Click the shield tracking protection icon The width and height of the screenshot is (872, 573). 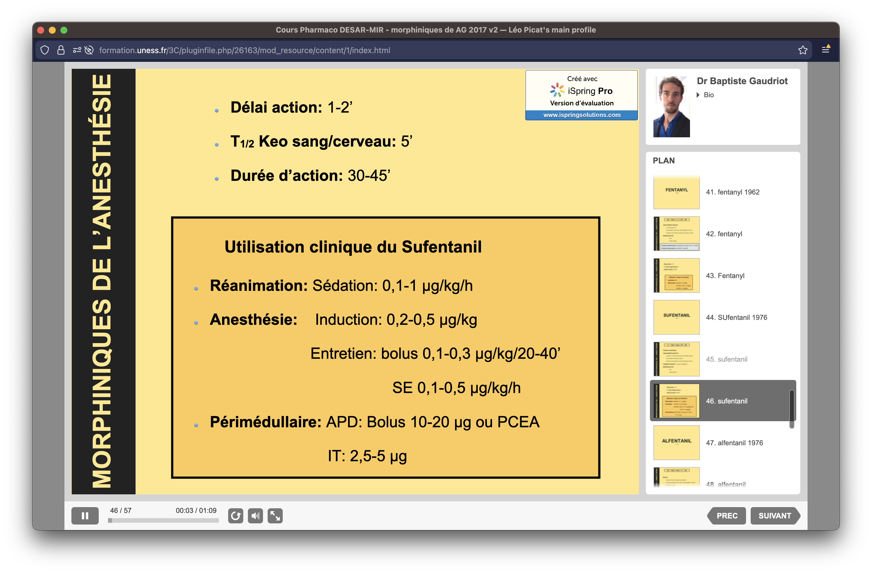tap(45, 50)
